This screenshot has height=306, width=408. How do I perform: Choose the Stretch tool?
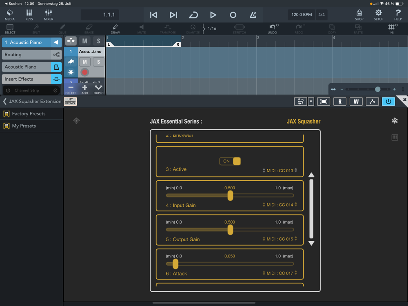click(239, 29)
